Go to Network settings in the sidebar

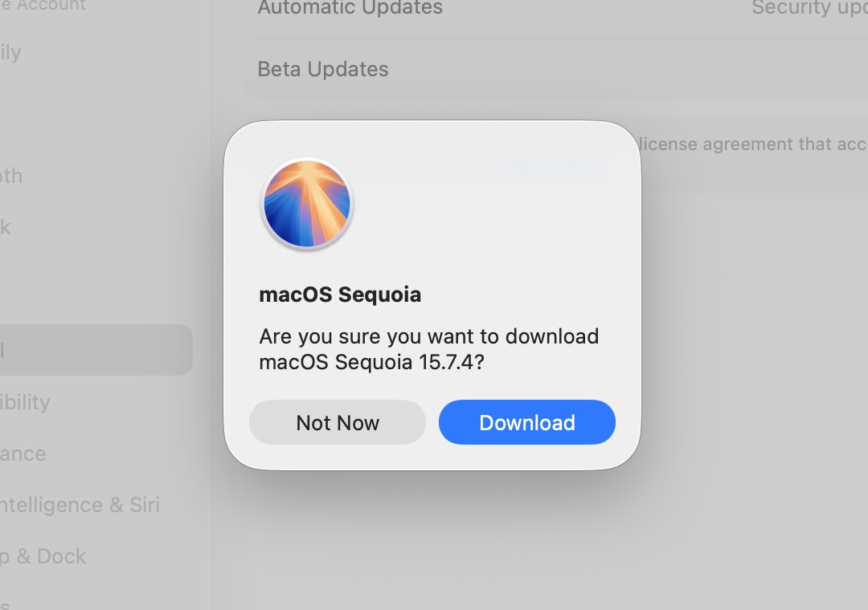pos(6,227)
